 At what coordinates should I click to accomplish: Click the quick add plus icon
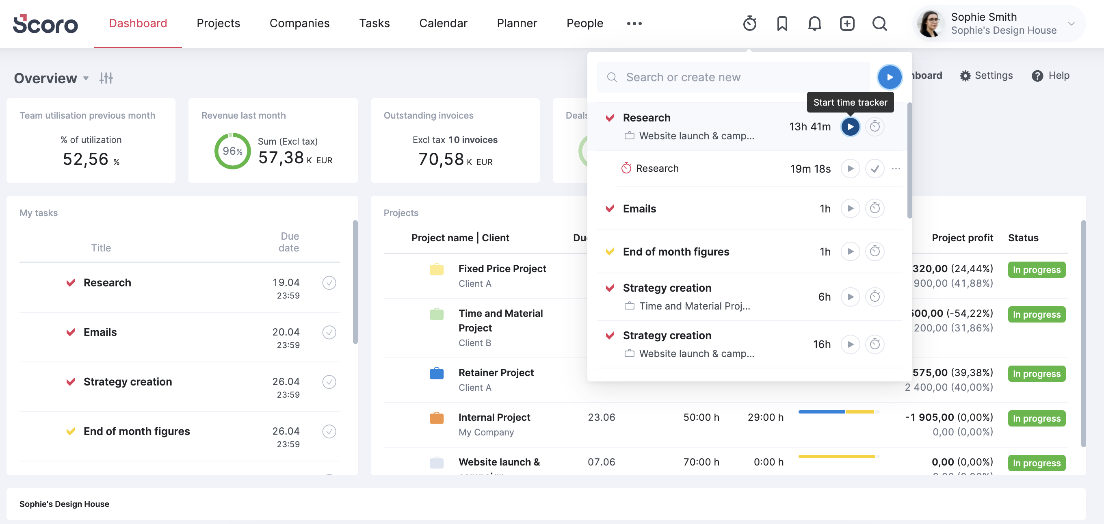tap(847, 23)
